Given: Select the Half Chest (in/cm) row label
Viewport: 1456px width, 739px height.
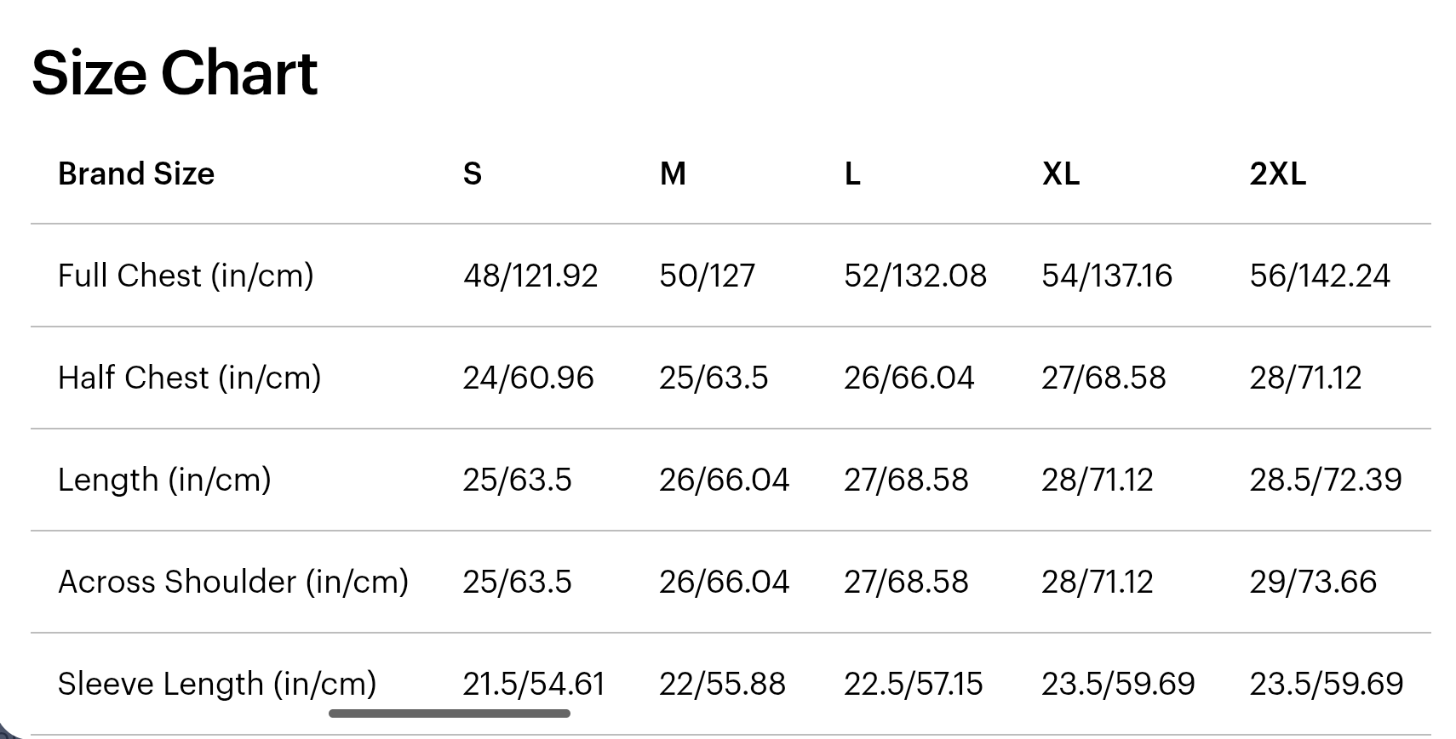Looking at the screenshot, I should 190,378.
